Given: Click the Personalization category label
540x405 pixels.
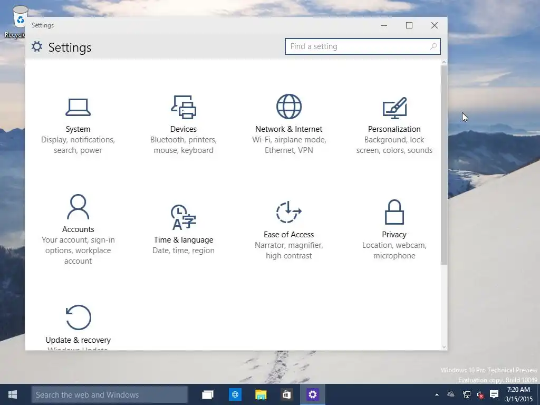Looking at the screenshot, I should pos(394,129).
